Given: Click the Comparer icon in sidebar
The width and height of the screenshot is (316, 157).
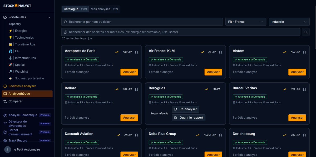Looking at the screenshot, I should click(x=5, y=101).
